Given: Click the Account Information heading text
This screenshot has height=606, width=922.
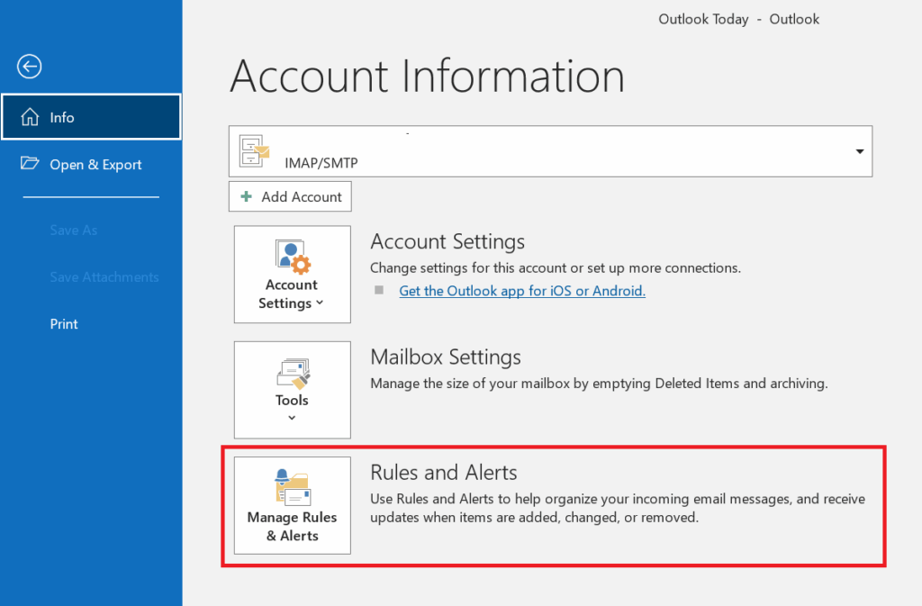Looking at the screenshot, I should point(427,77).
